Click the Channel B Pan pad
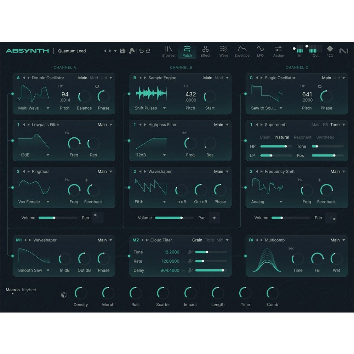The image size is (354, 354). point(214,218)
